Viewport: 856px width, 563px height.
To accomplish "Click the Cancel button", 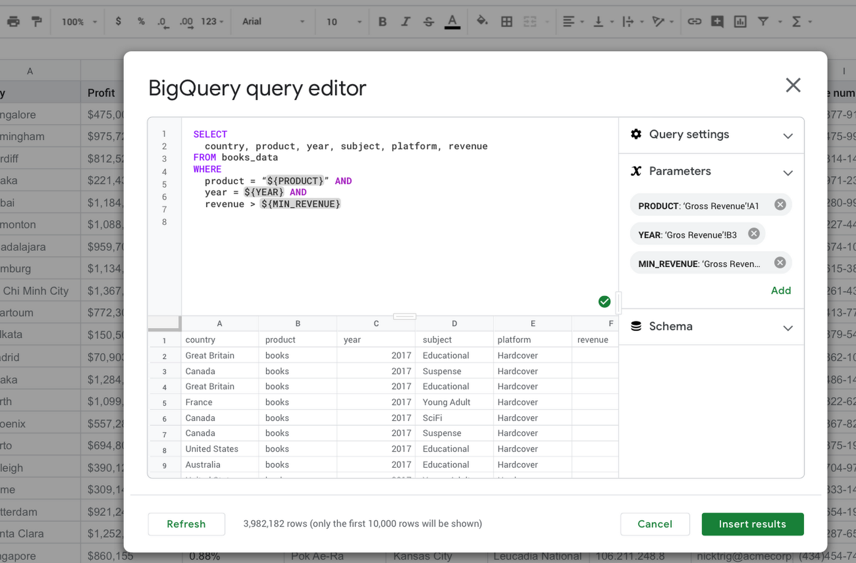I will point(655,524).
